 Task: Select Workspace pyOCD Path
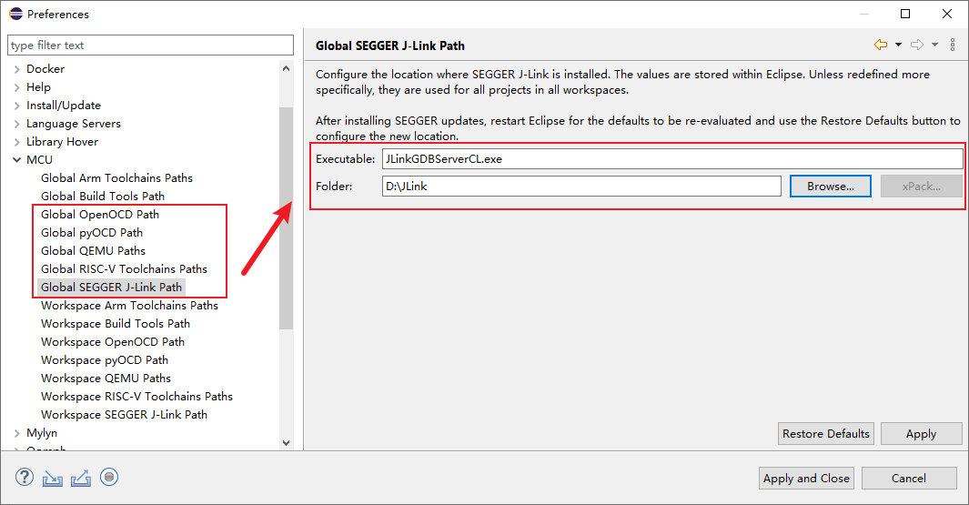pyautogui.click(x=105, y=360)
